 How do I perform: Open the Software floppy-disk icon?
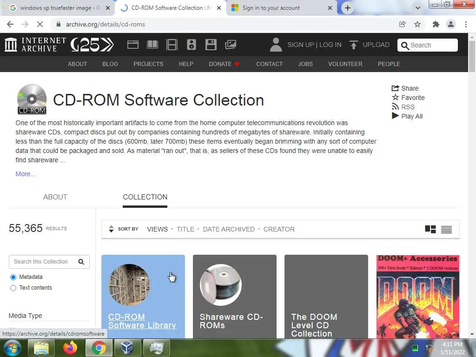[211, 45]
